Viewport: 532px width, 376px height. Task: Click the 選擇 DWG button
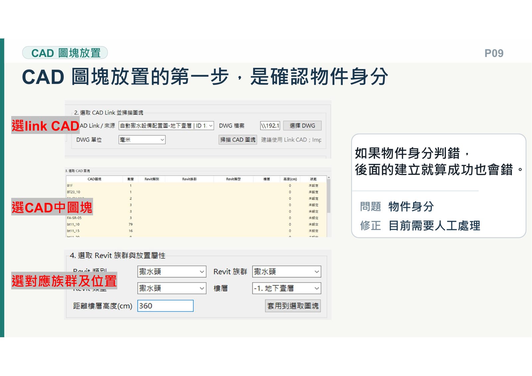(302, 126)
